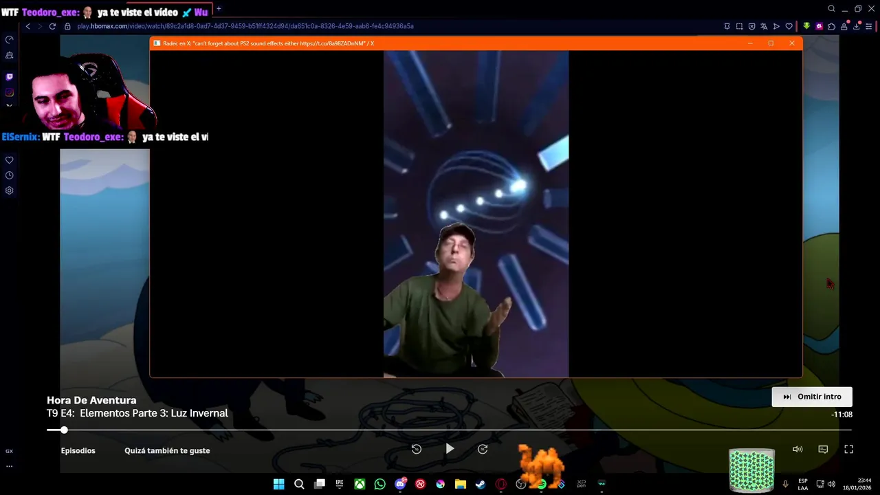Open Steam from the taskbar

click(x=481, y=484)
